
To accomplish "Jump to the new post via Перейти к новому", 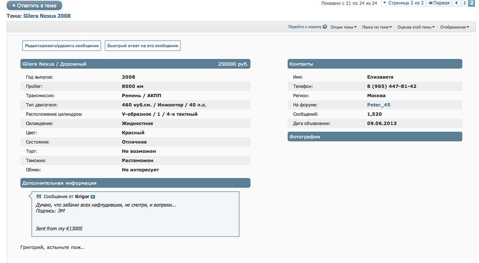I will pyautogui.click(x=305, y=27).
